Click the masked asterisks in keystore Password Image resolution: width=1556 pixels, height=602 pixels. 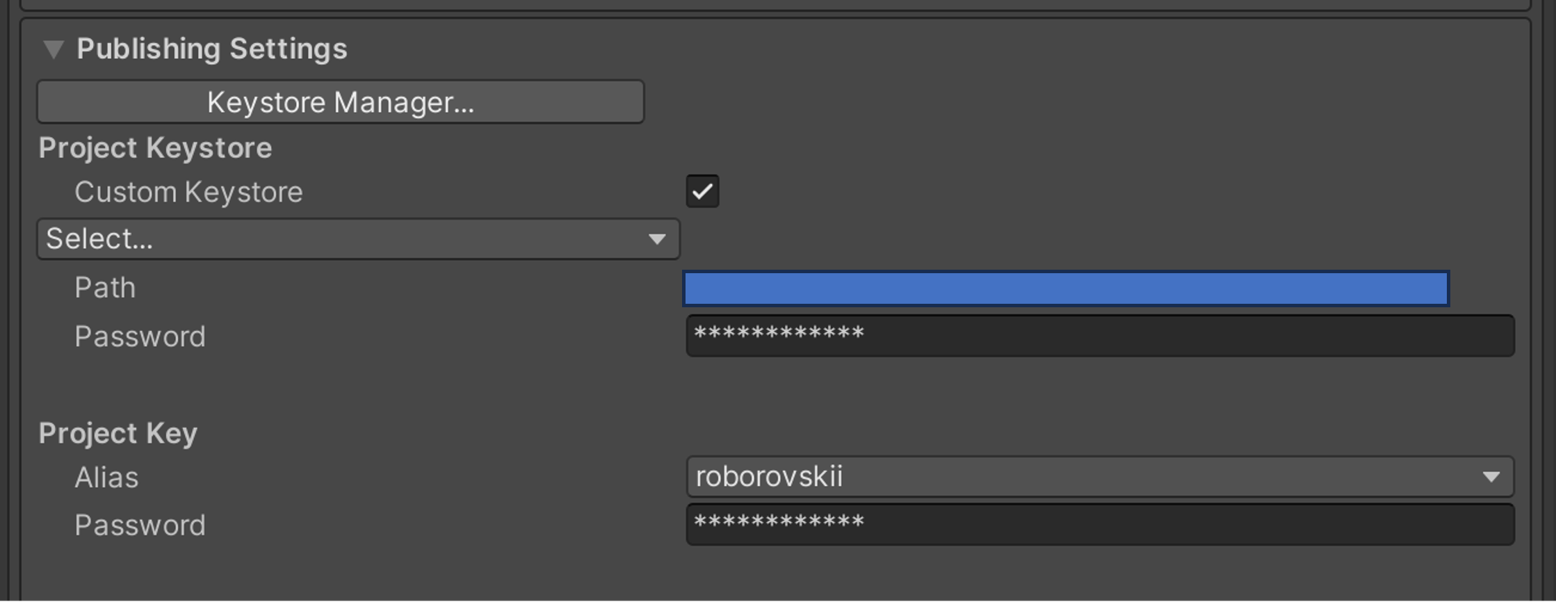(779, 334)
